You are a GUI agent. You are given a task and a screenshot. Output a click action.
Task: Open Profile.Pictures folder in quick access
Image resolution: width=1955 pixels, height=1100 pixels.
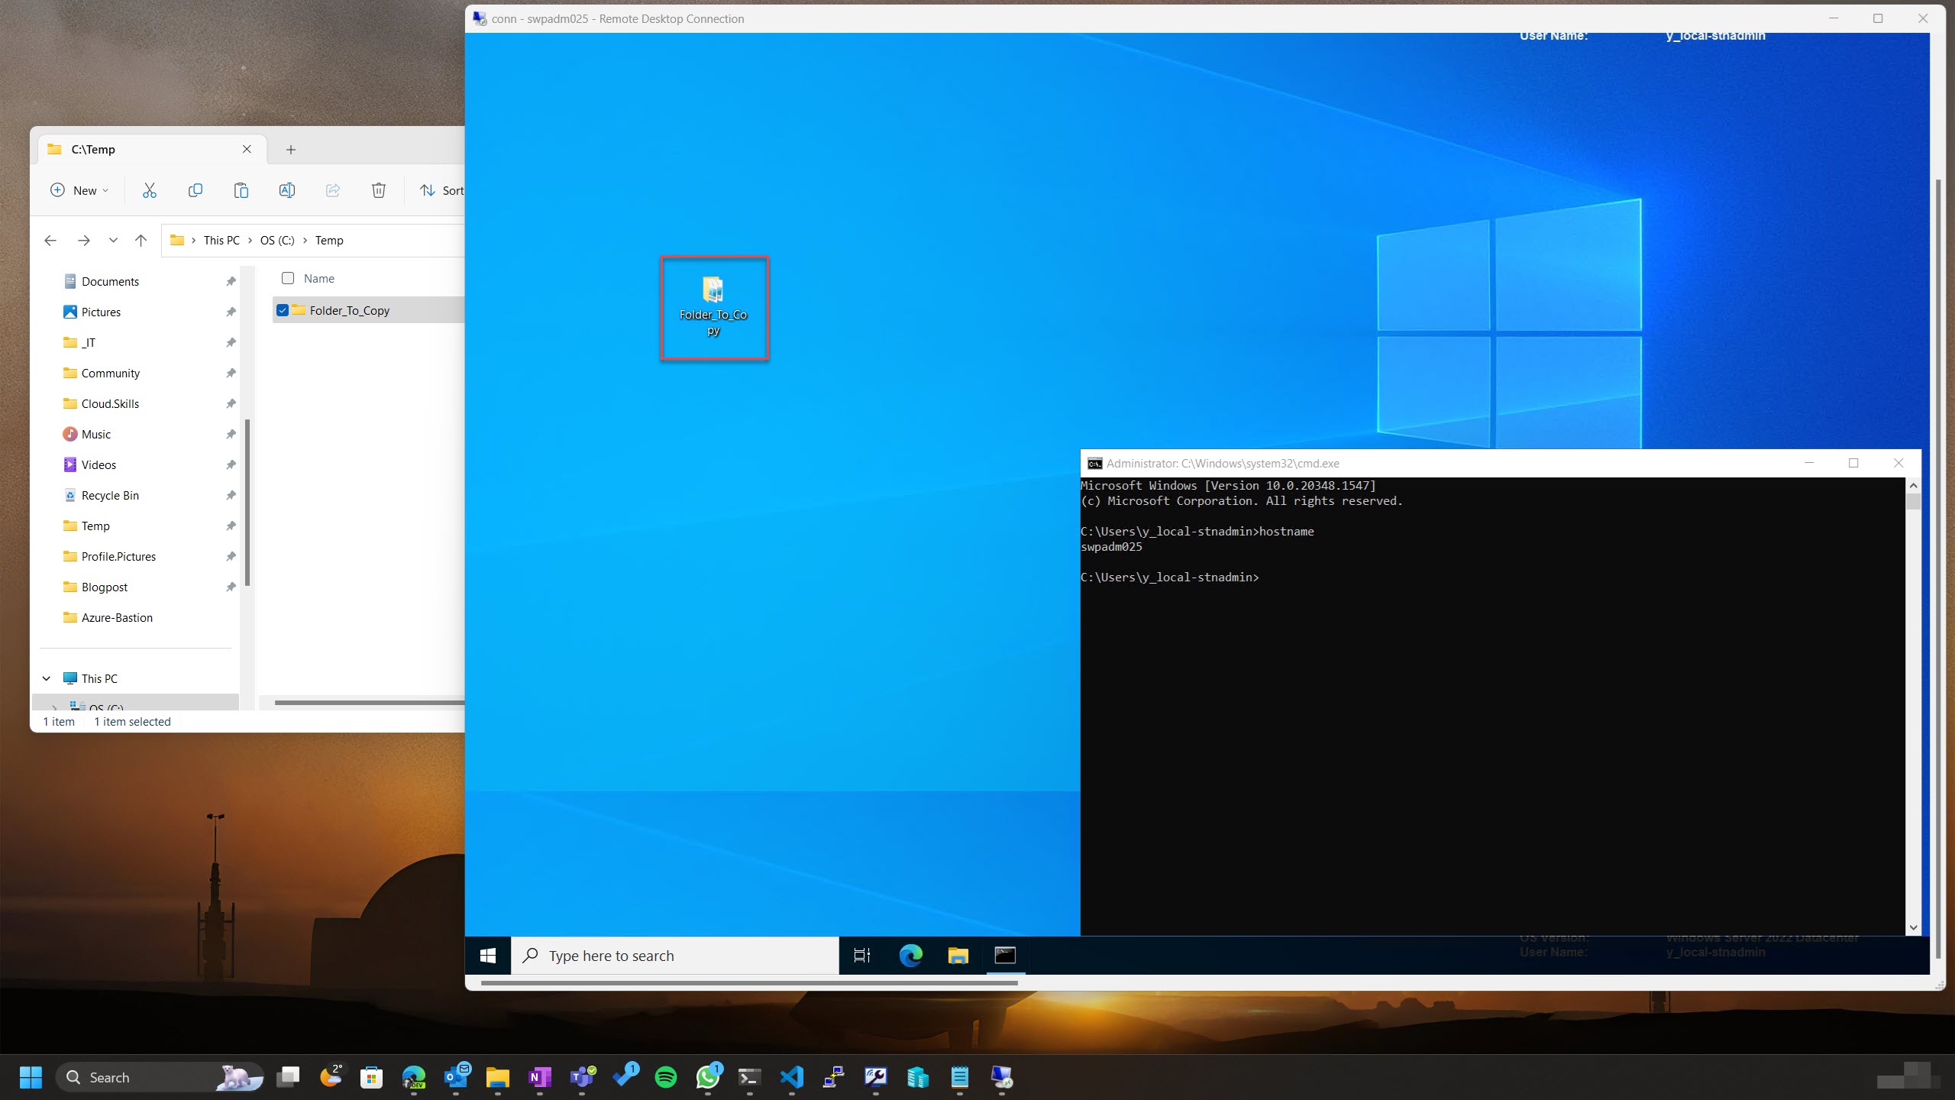tap(118, 556)
